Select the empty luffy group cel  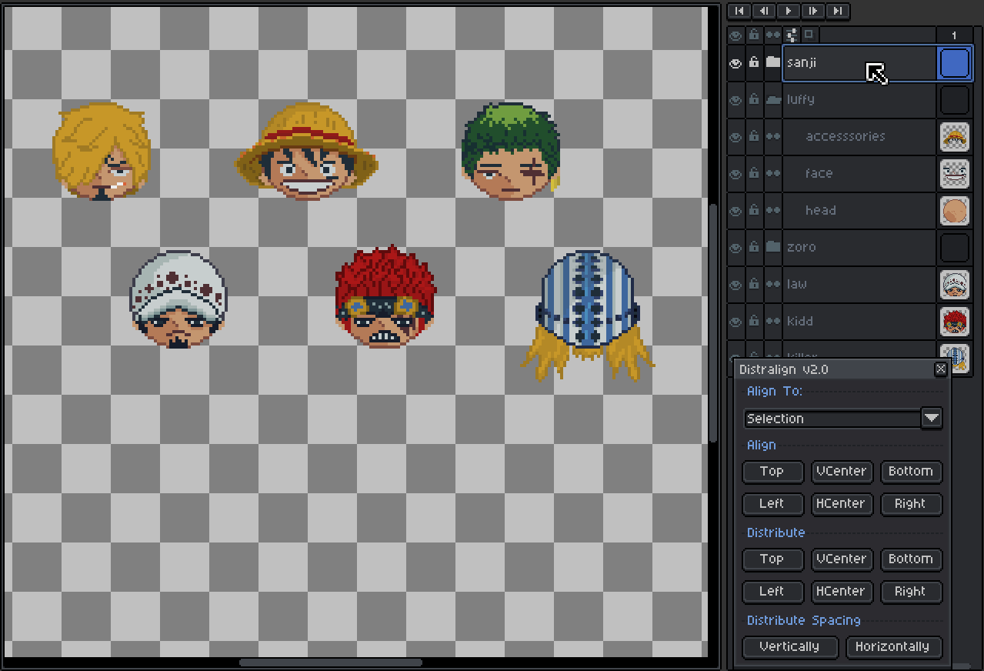click(x=955, y=99)
